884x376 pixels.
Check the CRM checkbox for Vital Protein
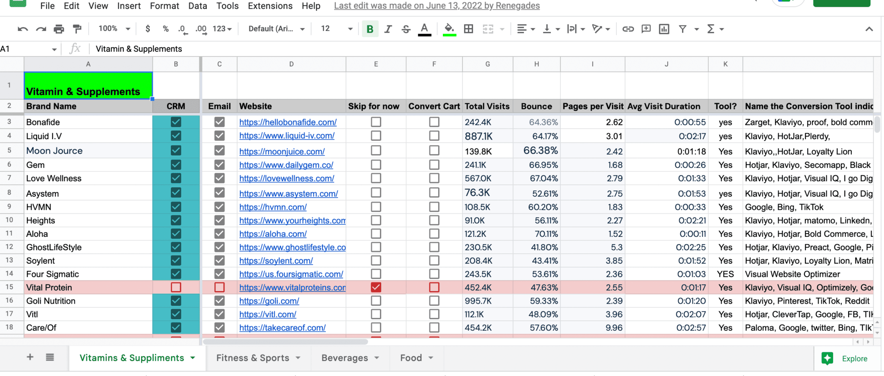pyautogui.click(x=176, y=287)
